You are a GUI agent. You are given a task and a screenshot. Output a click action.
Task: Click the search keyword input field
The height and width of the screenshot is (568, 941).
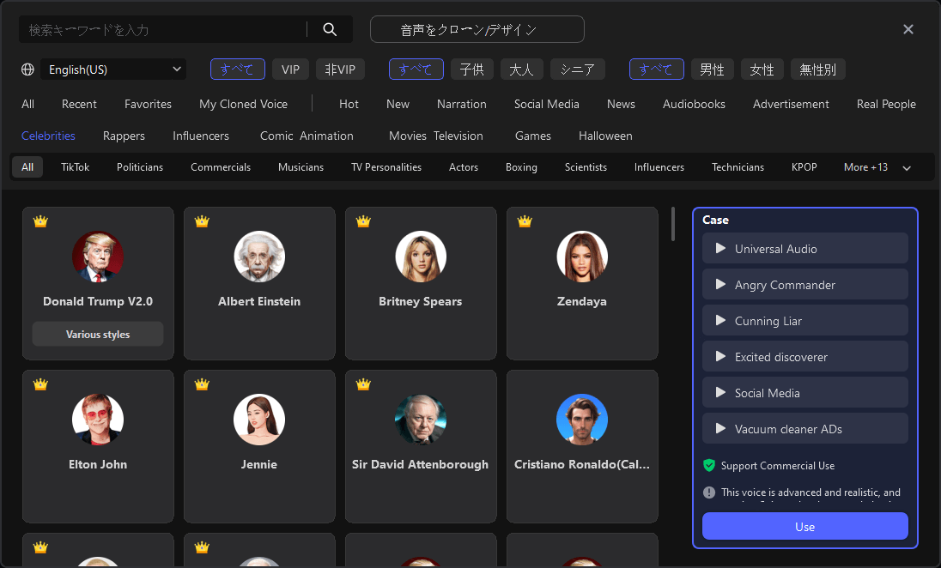(x=162, y=29)
